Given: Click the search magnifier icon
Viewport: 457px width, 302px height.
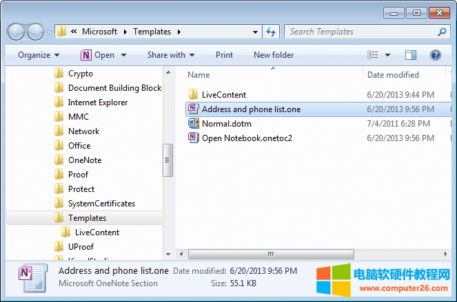Looking at the screenshot, I should [442, 32].
